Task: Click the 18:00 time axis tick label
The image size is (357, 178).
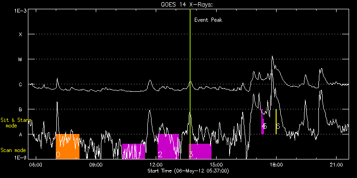Action: tap(276, 164)
